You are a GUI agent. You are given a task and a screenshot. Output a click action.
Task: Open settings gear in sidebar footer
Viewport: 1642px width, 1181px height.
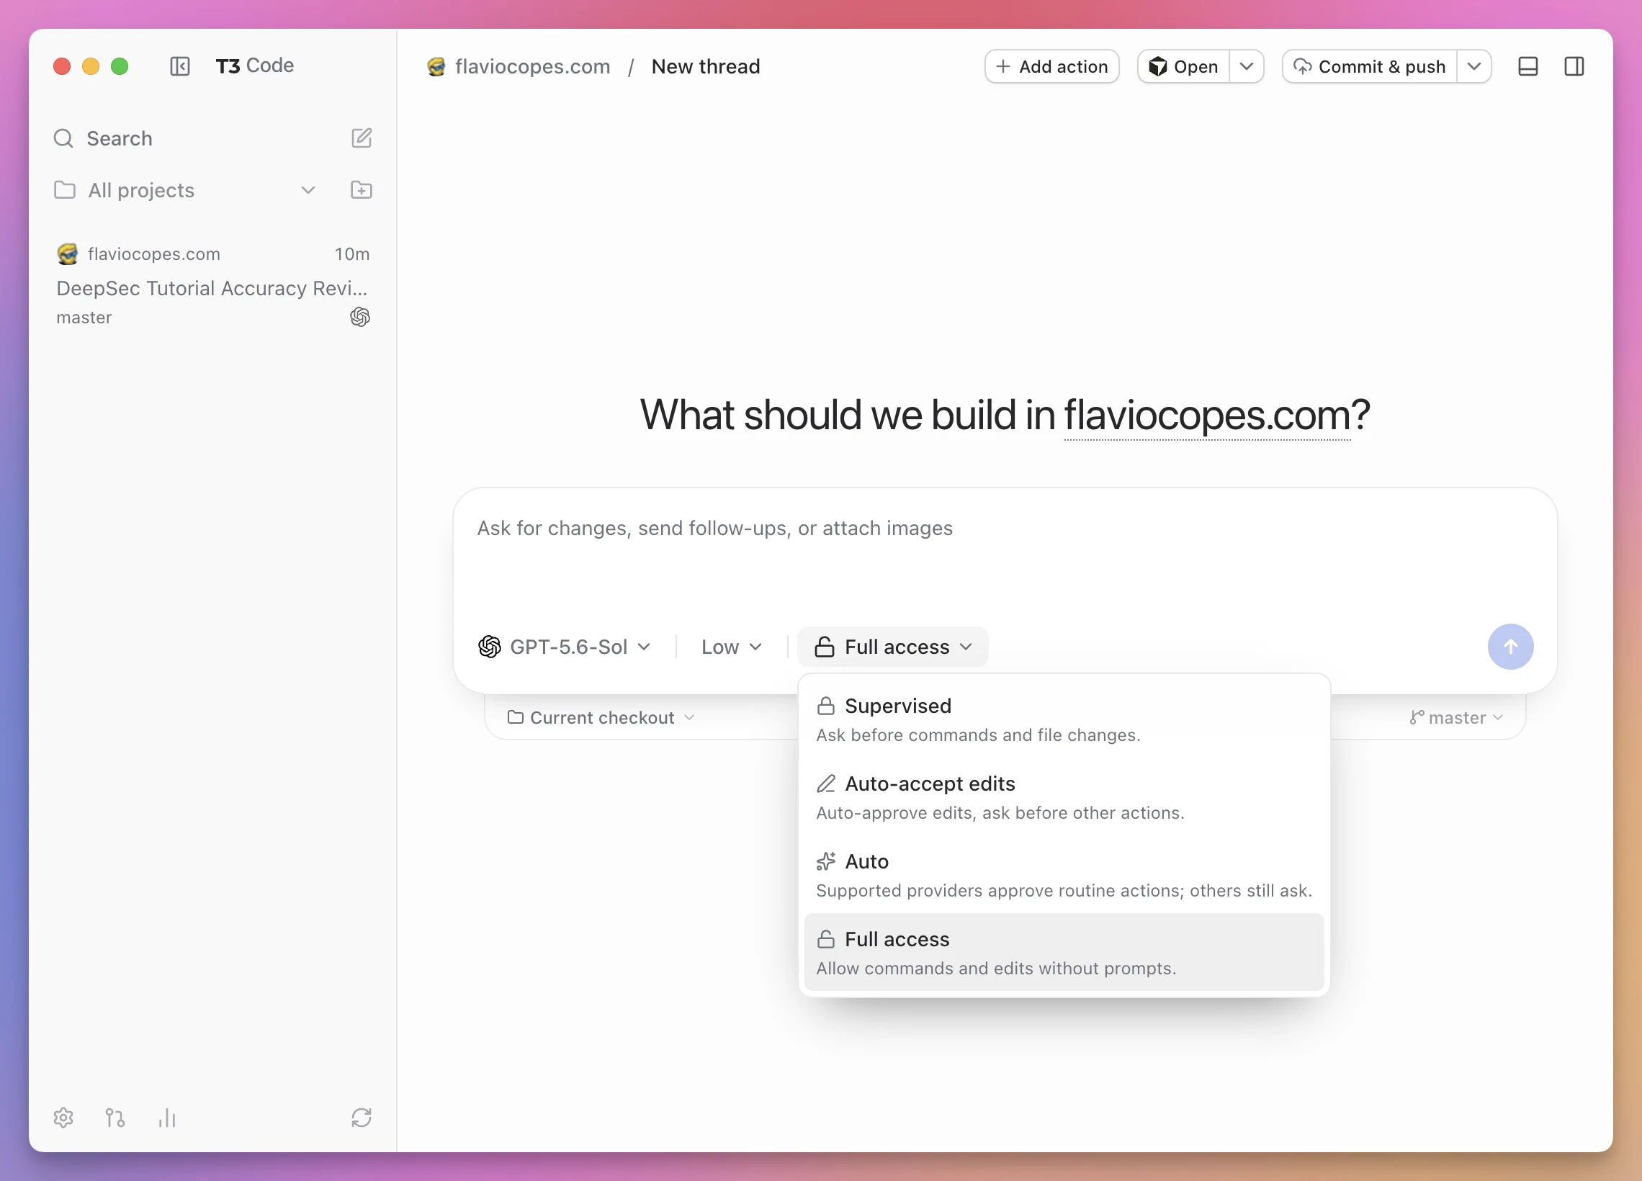click(x=63, y=1118)
